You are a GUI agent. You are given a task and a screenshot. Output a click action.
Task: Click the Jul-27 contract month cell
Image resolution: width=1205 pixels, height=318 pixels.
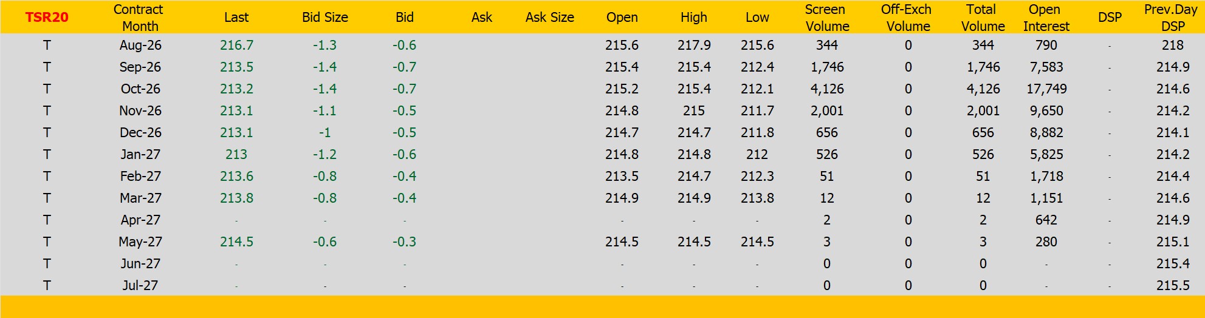pyautogui.click(x=140, y=285)
